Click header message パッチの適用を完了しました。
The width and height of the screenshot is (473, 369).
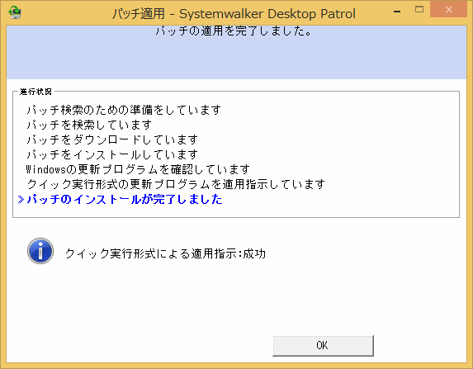234,31
